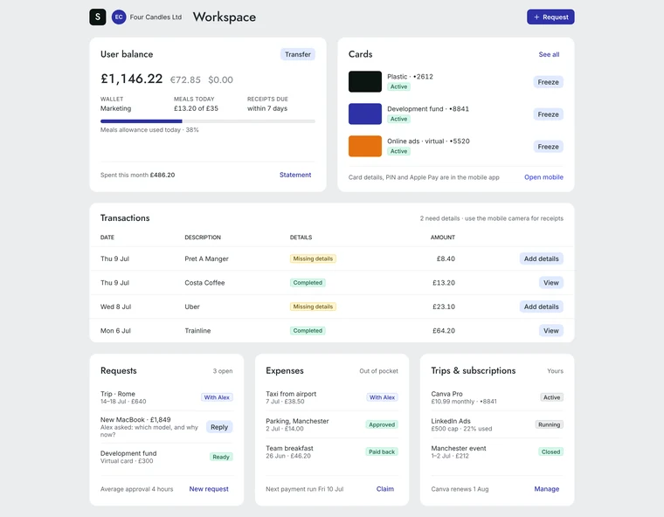Viewport: 664px width, 517px height.
Task: Open the Manchester event trip entry
Action: (497, 452)
